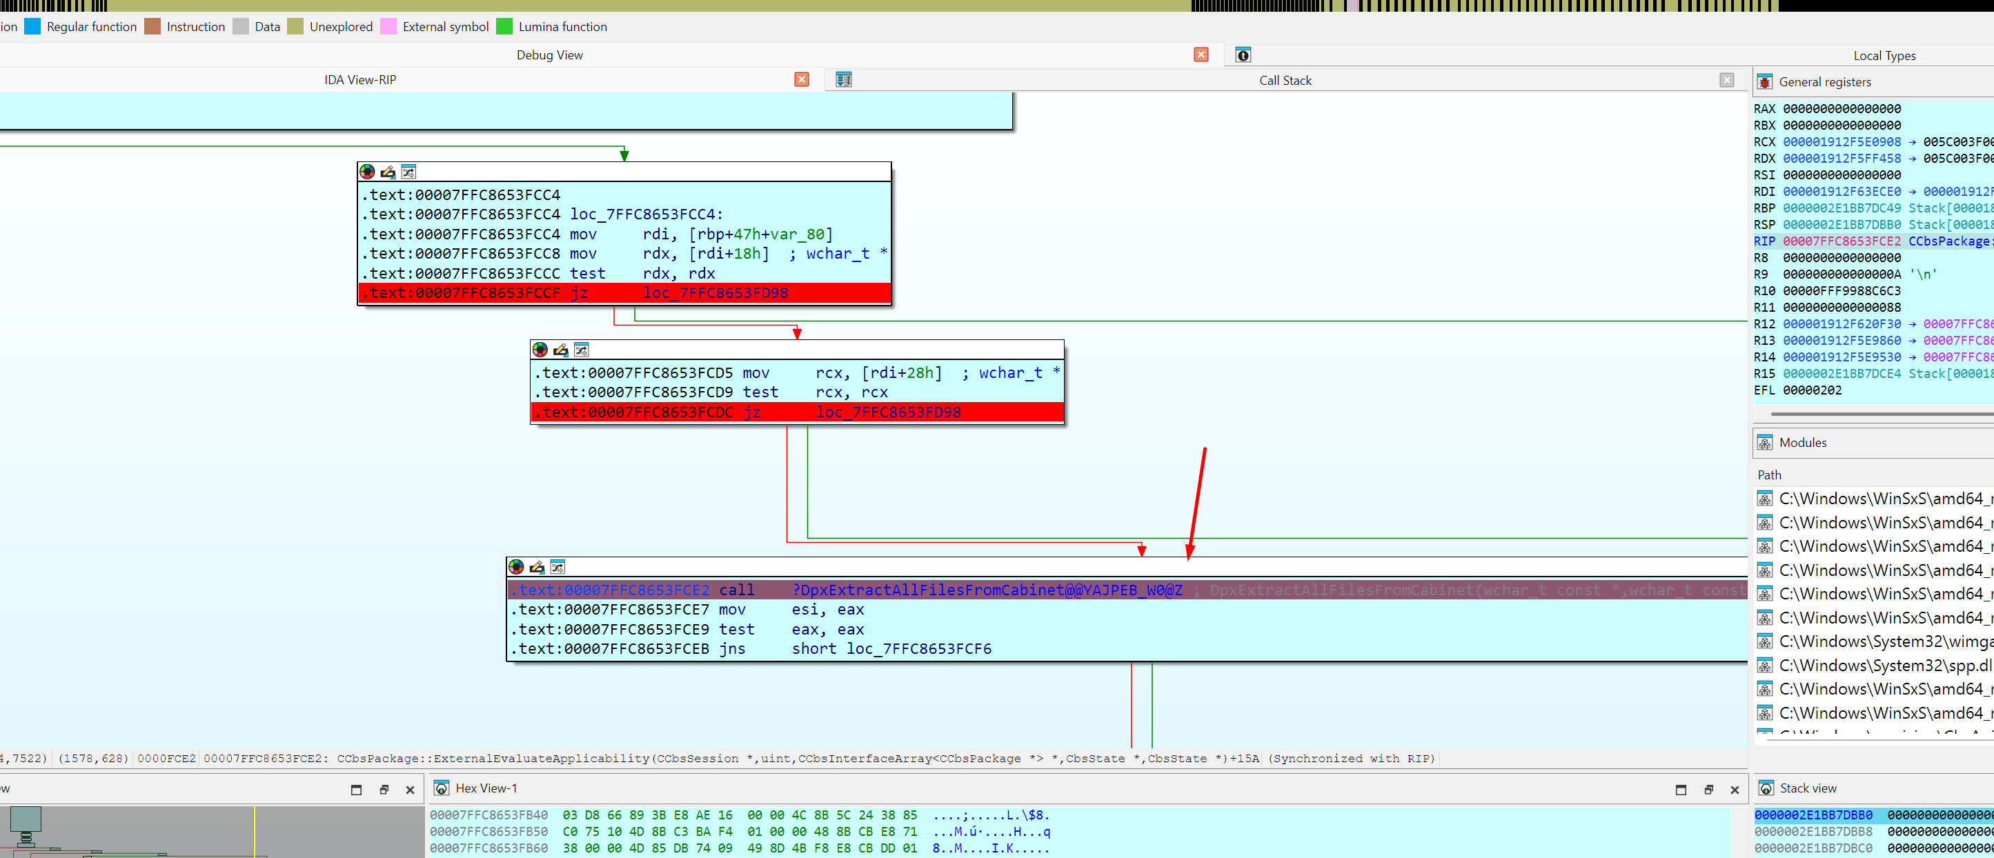The height and width of the screenshot is (858, 1994).
Task: Click the call DpxExtractAllFilesFromCabinet instruction
Action: [x=1127, y=590]
